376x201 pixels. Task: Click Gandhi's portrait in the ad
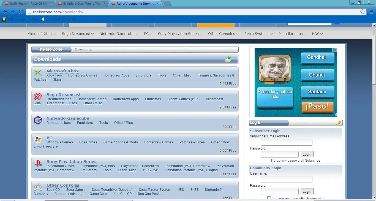[x=275, y=69]
